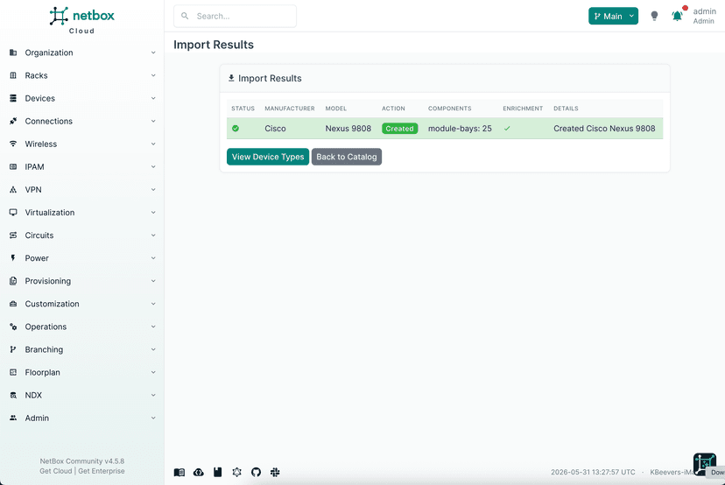
Task: Open the NDX menu
Action: [x=81, y=395]
